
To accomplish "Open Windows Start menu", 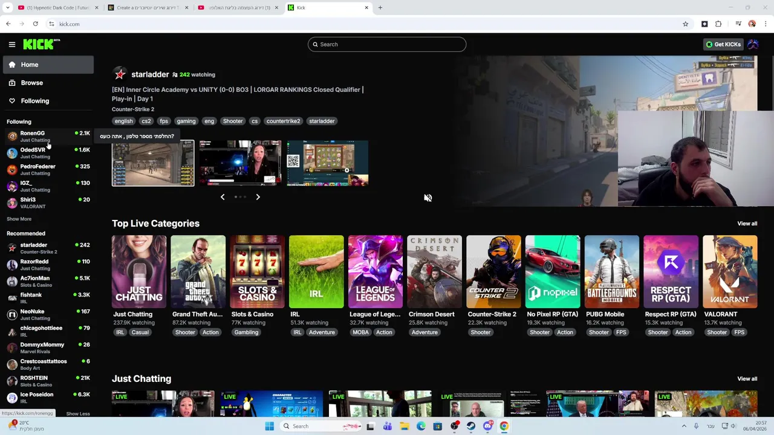I will click(270, 426).
